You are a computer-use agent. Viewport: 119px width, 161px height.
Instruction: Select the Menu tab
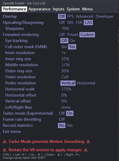click(x=87, y=9)
